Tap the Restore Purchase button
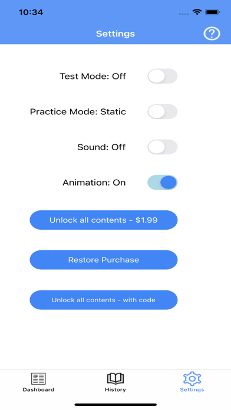The image size is (231, 410). point(104,260)
